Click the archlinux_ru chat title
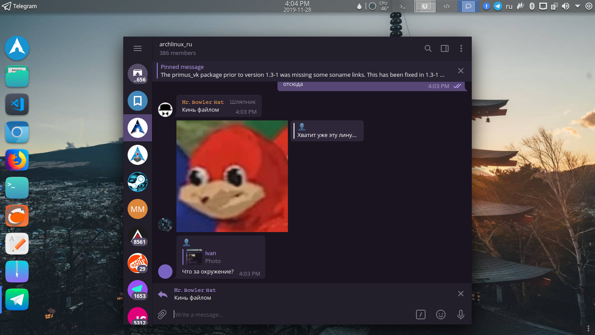 pyautogui.click(x=176, y=44)
